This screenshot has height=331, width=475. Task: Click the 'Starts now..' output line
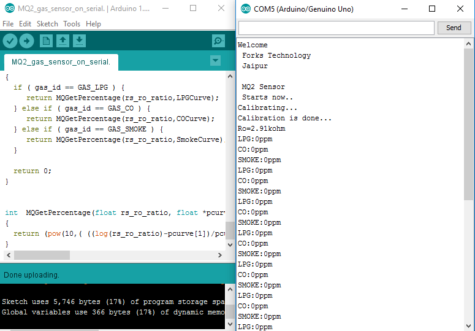pos(267,98)
